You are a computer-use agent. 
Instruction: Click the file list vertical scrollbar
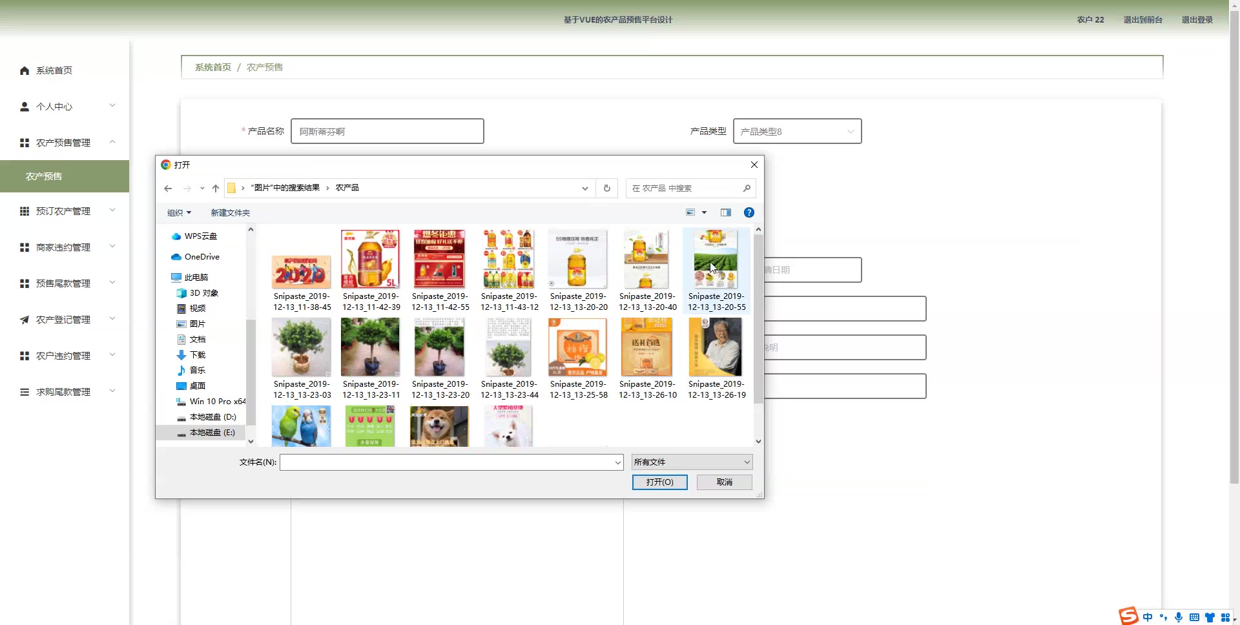pos(758,319)
